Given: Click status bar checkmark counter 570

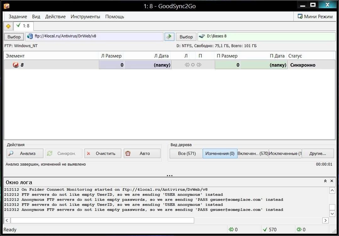Looking at the screenshot, I should click(x=270, y=229).
